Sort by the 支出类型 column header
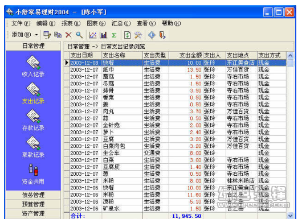This screenshot has height=219, width=302. coord(156,55)
